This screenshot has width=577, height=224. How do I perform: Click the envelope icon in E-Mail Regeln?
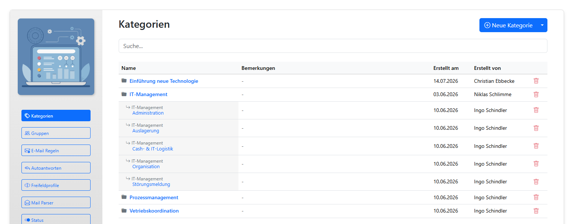(27, 150)
